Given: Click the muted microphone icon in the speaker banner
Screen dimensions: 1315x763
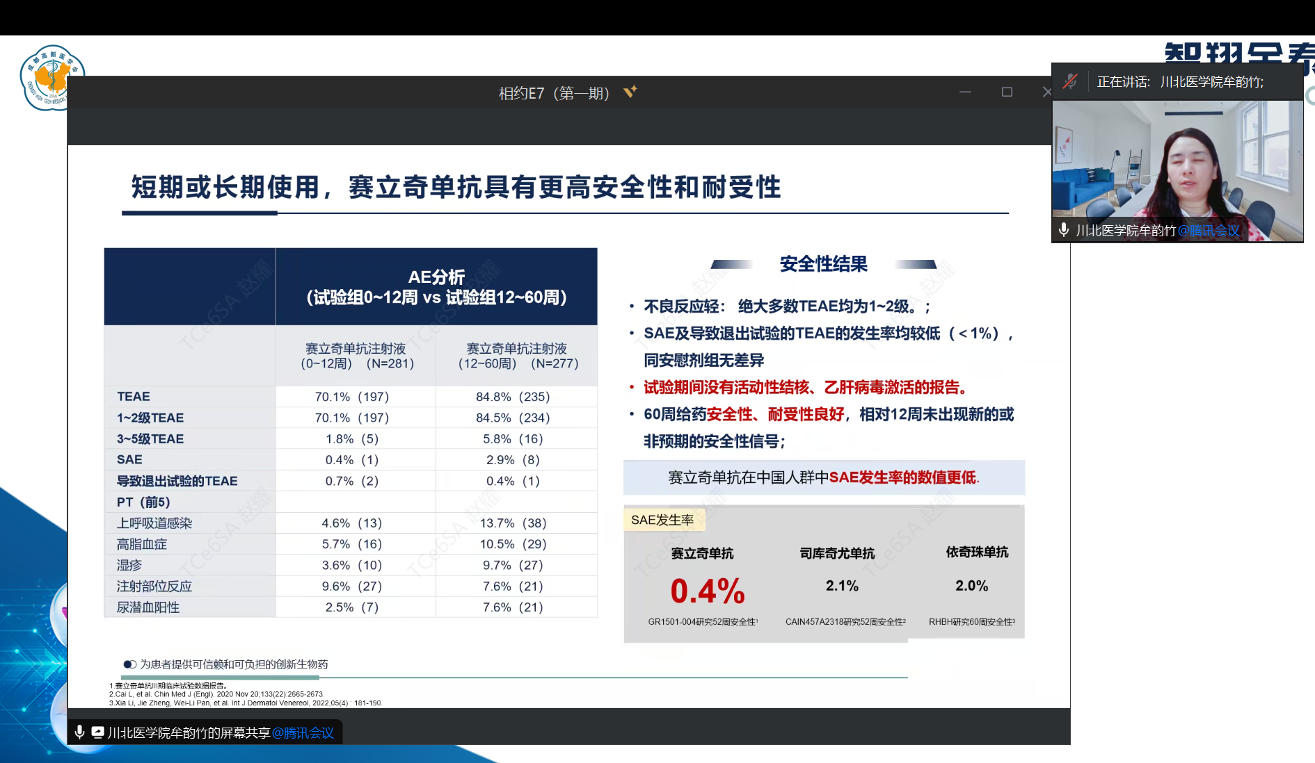Looking at the screenshot, I should (1070, 81).
